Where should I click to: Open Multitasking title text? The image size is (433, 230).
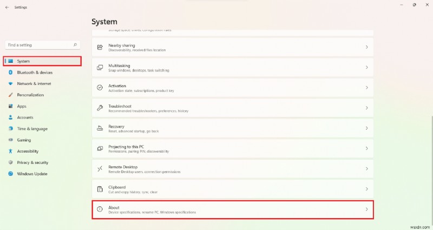pyautogui.click(x=119, y=65)
